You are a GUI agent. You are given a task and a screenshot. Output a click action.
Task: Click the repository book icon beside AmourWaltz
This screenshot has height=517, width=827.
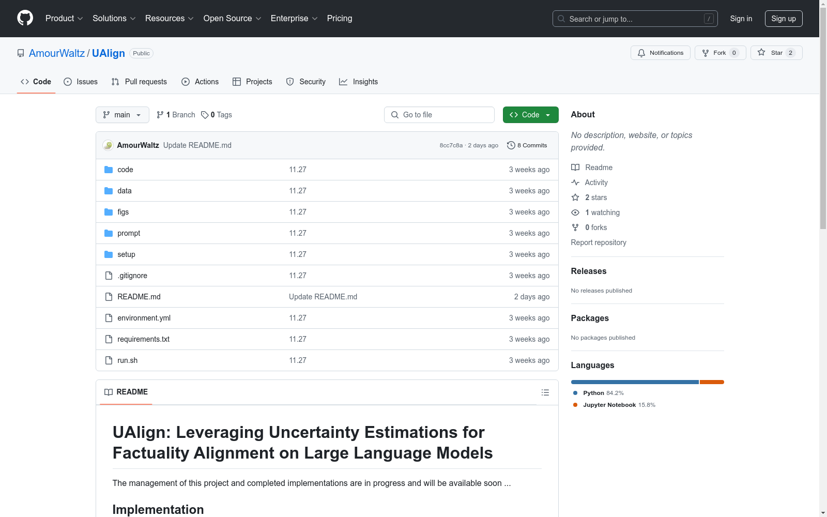click(21, 53)
